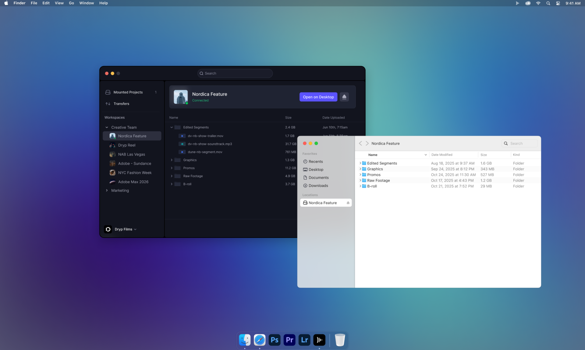
Task: Click the Dryp Films logo at bottom
Action: point(108,229)
